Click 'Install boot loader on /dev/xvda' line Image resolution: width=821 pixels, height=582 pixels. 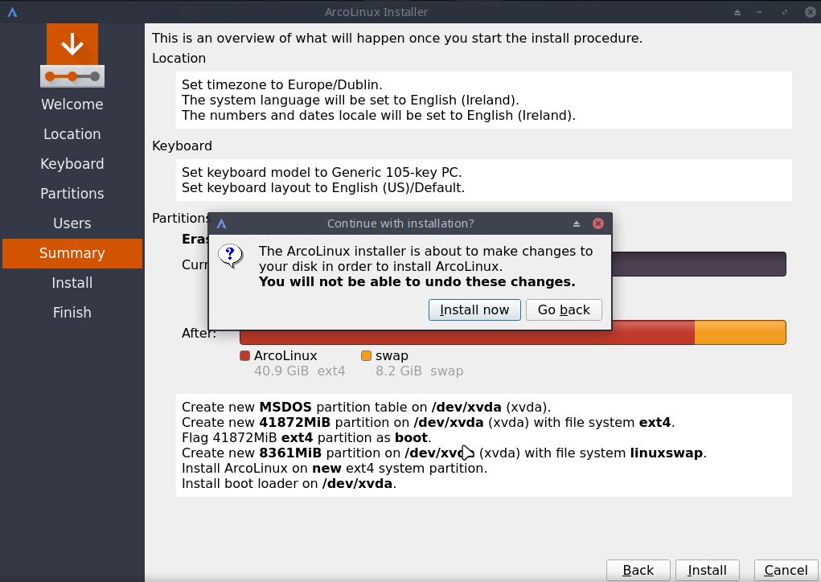289,484
